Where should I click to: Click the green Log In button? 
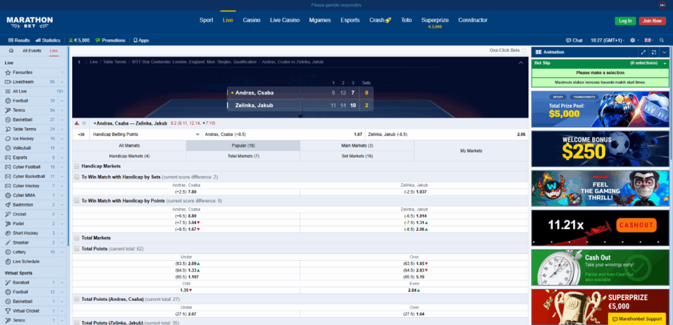click(625, 21)
